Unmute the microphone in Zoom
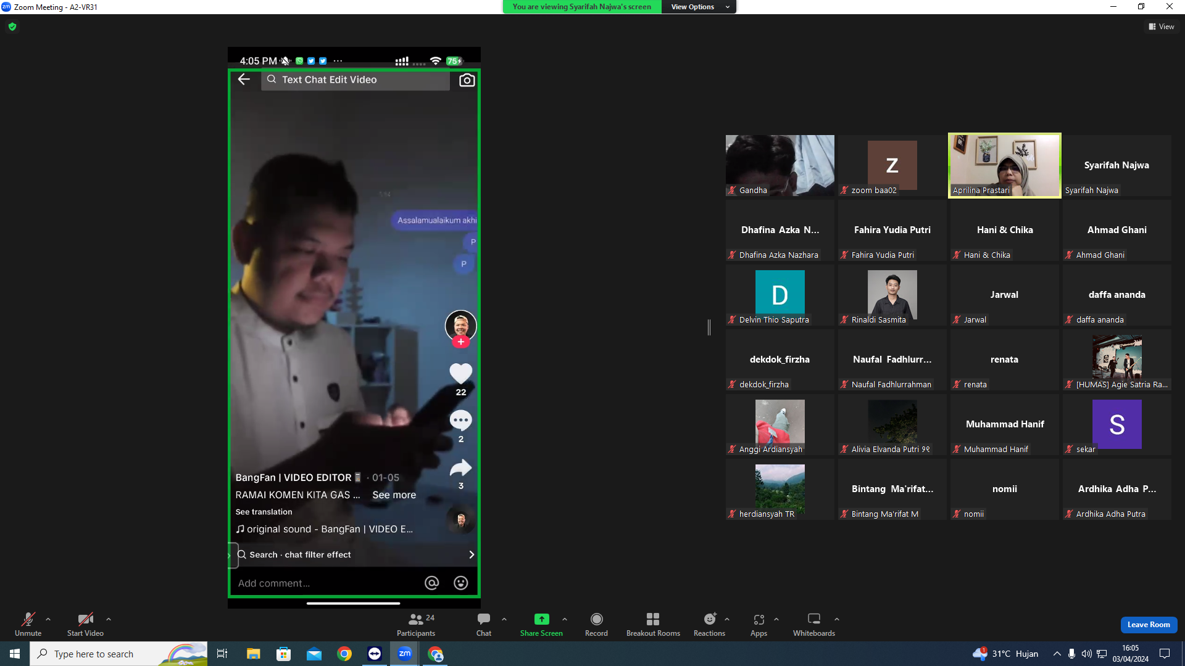1185x666 pixels. [x=28, y=624]
